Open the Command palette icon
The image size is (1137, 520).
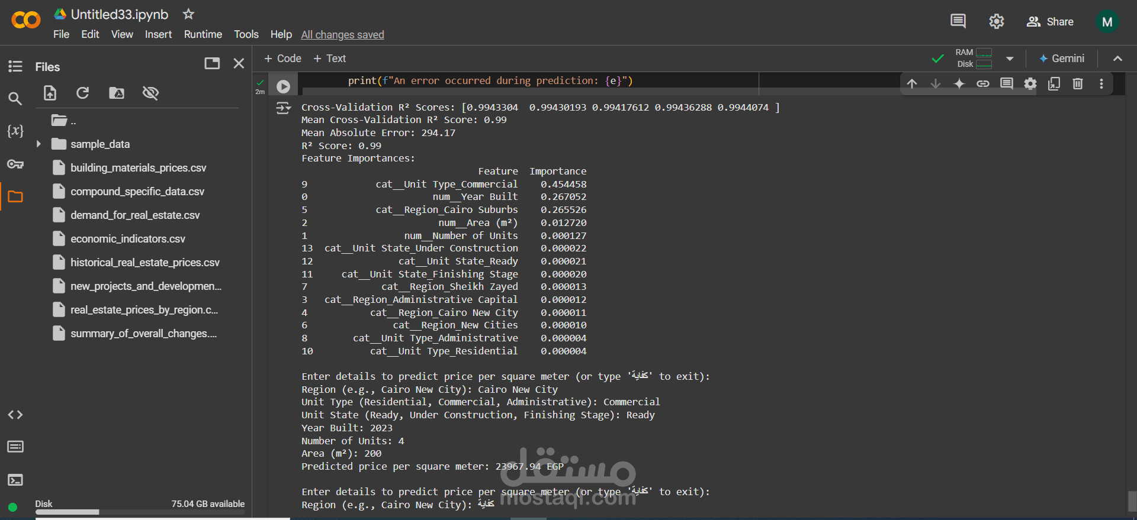click(x=15, y=447)
